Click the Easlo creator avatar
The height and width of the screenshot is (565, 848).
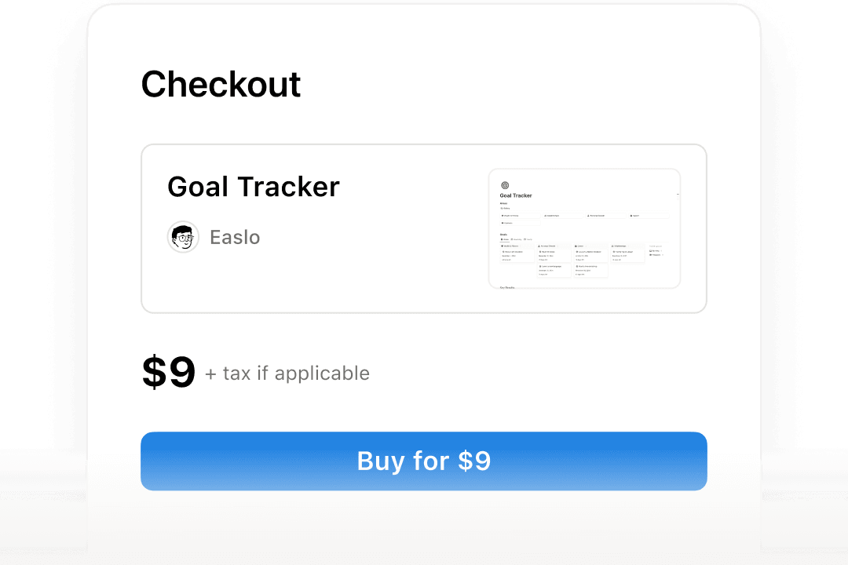coord(183,237)
